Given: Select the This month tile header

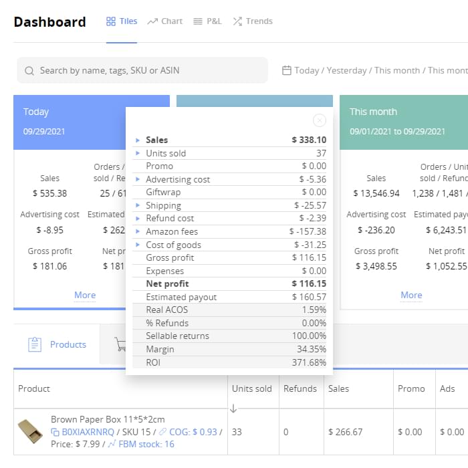Looking at the screenshot, I should pyautogui.click(x=404, y=122).
